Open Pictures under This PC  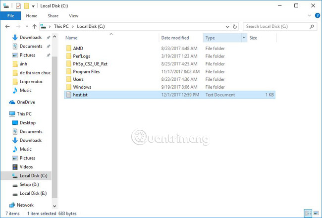coord(28,158)
